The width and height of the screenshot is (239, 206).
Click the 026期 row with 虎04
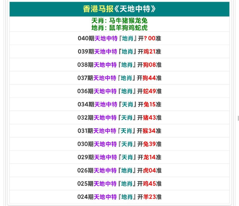(x=119, y=170)
